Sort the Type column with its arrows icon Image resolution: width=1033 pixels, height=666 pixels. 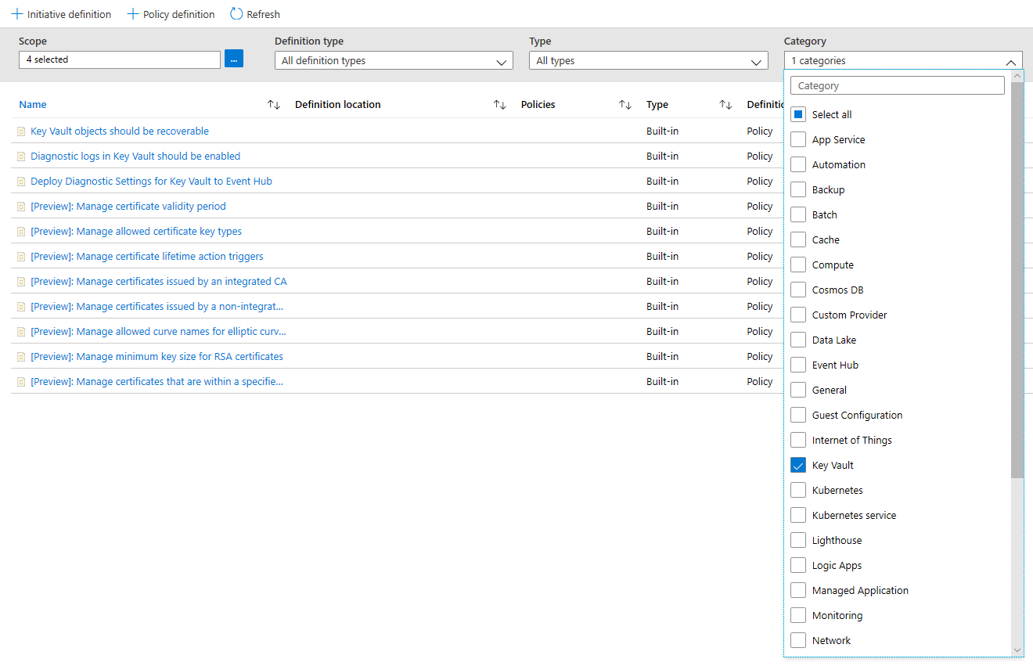(725, 104)
